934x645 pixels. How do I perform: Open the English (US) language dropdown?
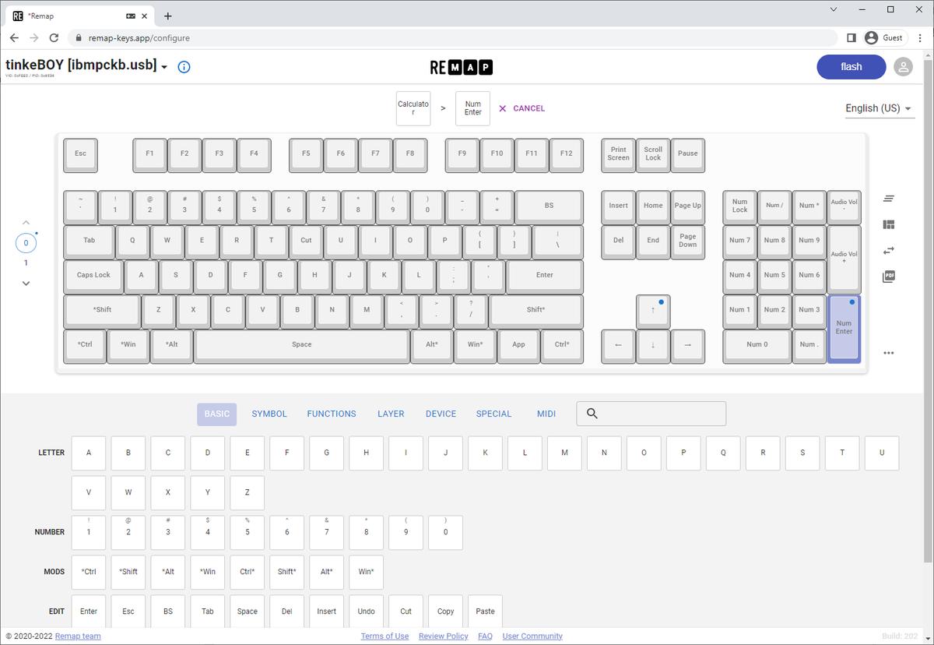[x=880, y=108]
